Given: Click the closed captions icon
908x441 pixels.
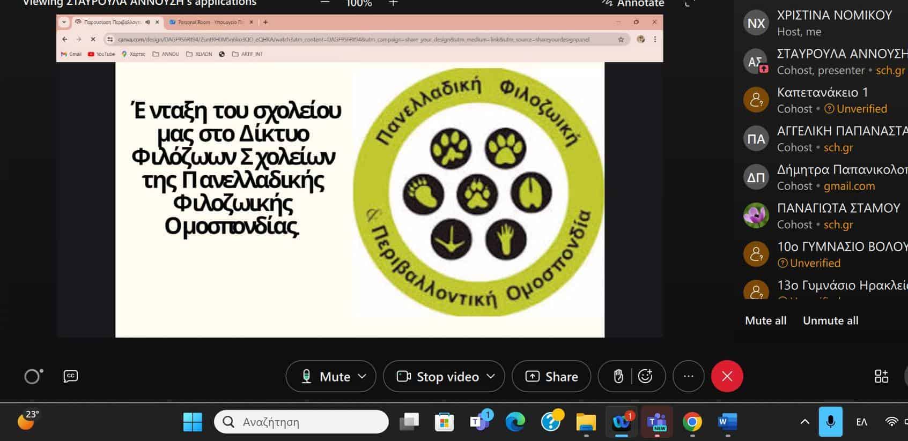Looking at the screenshot, I should click(70, 376).
